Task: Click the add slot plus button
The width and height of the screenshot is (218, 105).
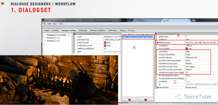Action: pos(130,100)
